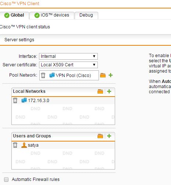Open the Debug tab
The image size is (171, 185).
click(86, 15)
